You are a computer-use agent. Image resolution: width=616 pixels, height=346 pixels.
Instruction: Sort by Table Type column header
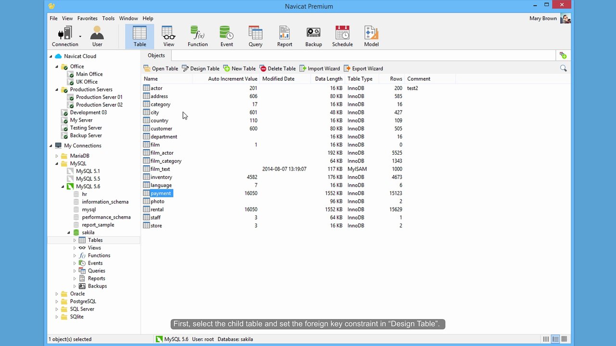coord(362,79)
